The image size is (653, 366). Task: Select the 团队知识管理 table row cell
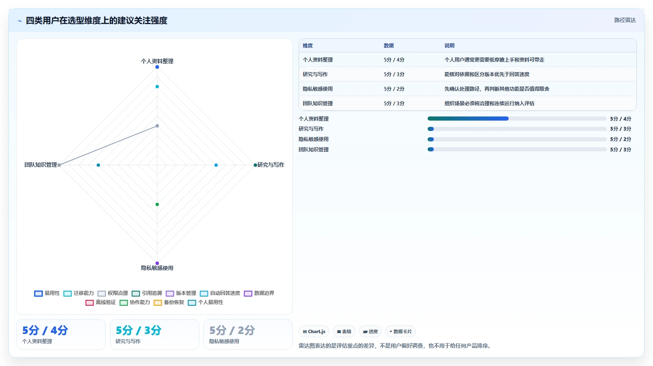[x=318, y=104]
